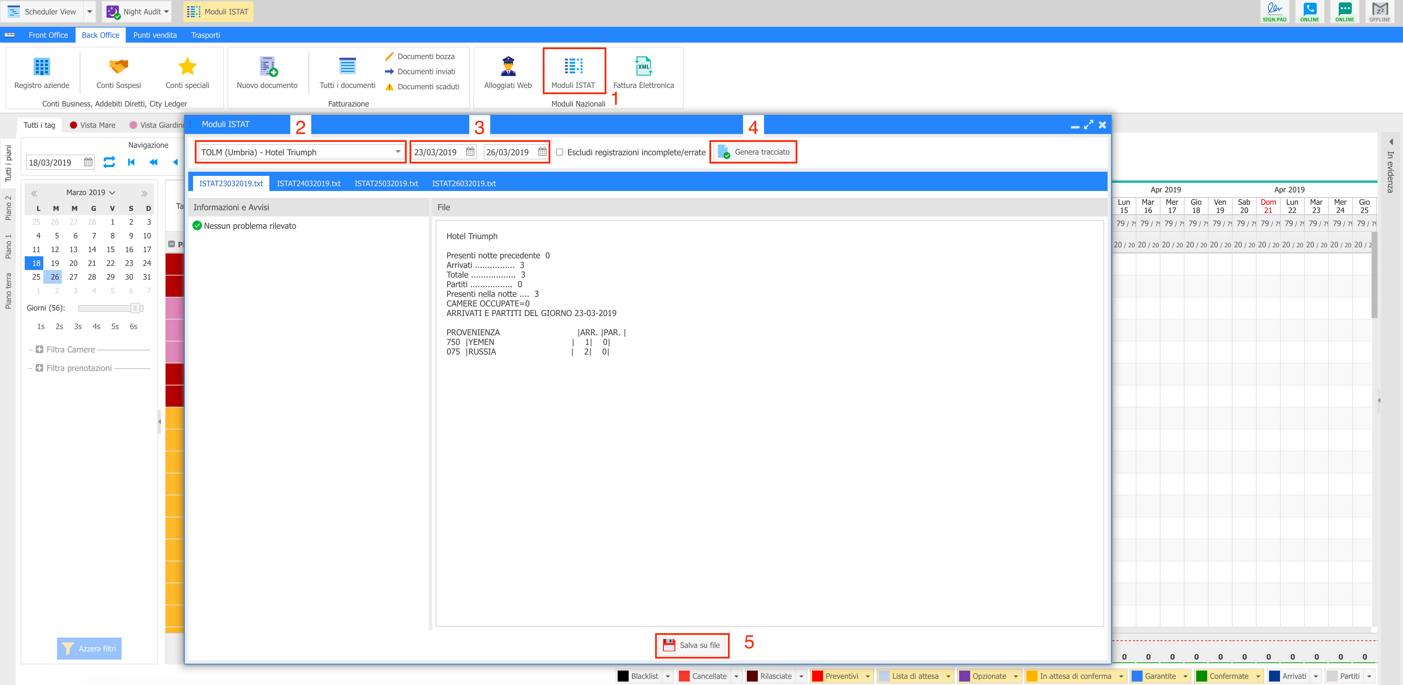The width and height of the screenshot is (1403, 685).
Task: Click the OFFLINE mail icon
Action: (1379, 11)
